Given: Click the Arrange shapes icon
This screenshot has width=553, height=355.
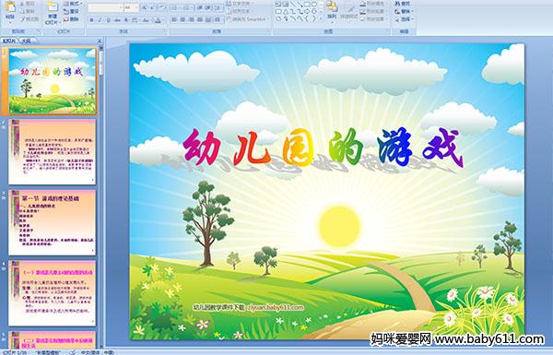Looking at the screenshot, I should click(x=332, y=7).
